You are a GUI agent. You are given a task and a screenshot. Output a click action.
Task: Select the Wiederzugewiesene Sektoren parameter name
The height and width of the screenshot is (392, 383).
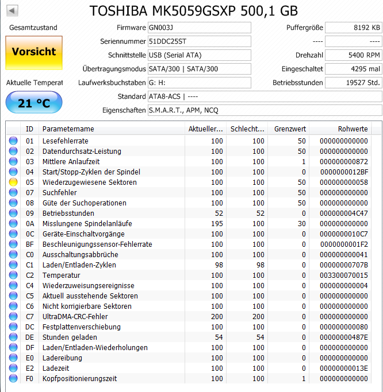tap(90, 183)
